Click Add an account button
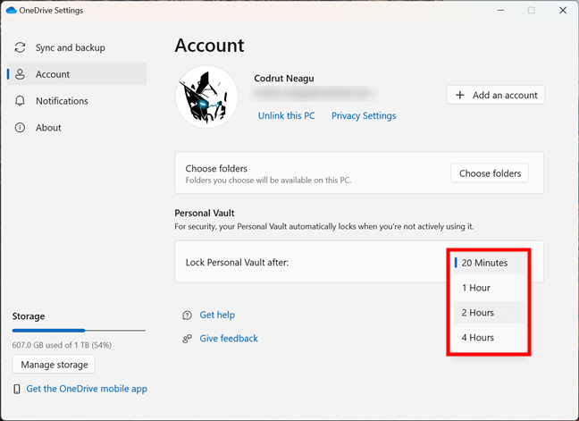The width and height of the screenshot is (579, 421). click(x=496, y=95)
